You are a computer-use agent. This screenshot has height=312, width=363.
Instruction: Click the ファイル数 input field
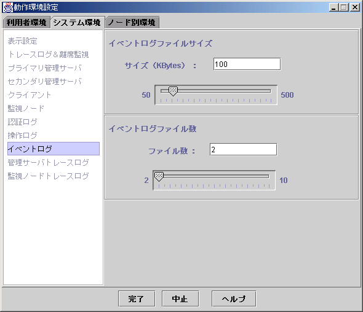pos(244,149)
